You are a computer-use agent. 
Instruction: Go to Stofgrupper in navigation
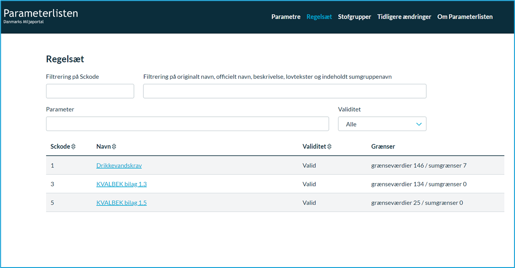coord(354,17)
